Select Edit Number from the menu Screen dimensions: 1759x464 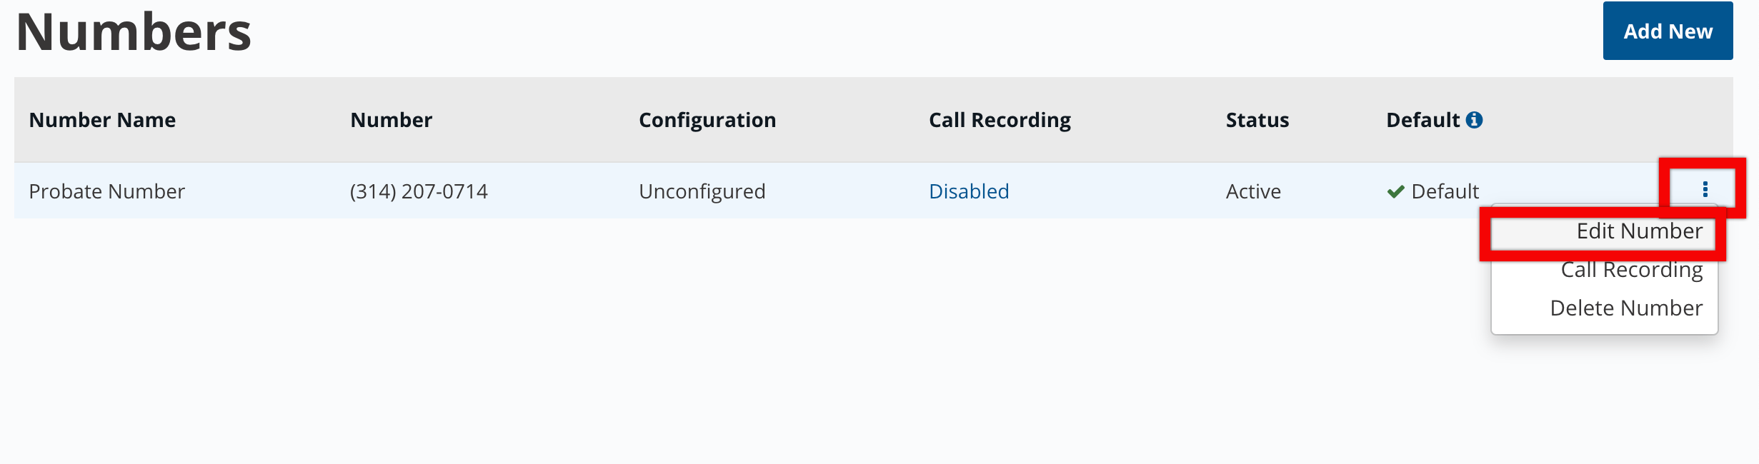[1639, 231]
